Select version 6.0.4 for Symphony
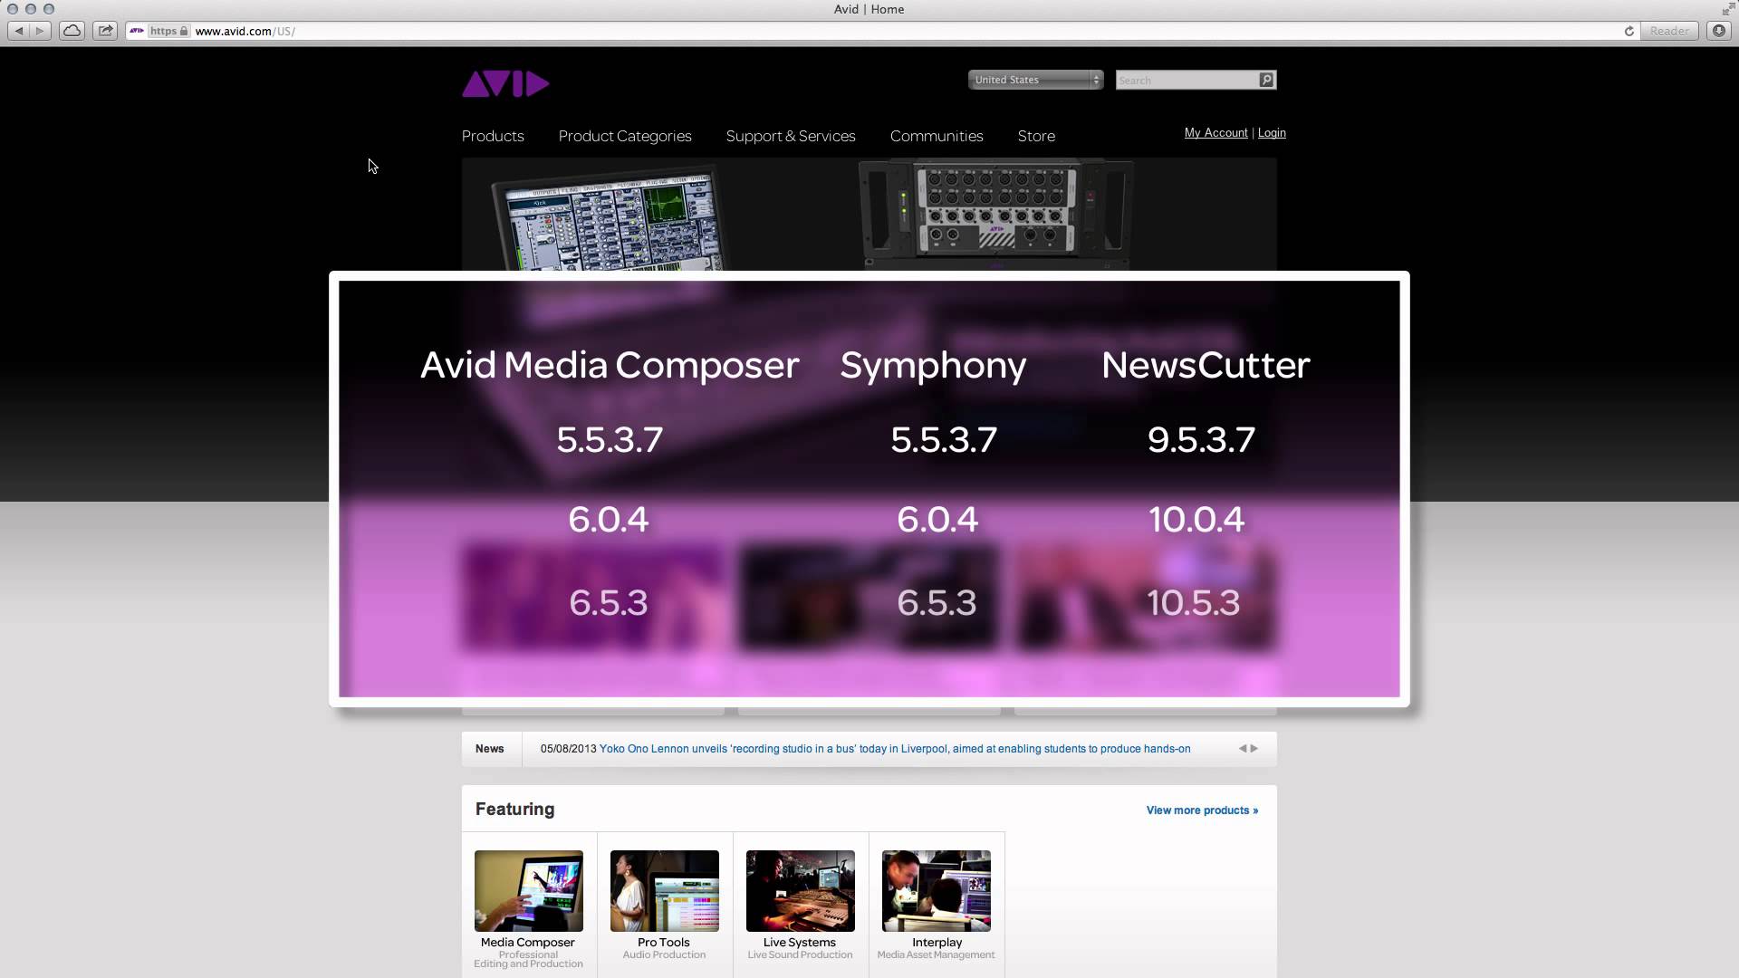The image size is (1739, 978). [937, 518]
